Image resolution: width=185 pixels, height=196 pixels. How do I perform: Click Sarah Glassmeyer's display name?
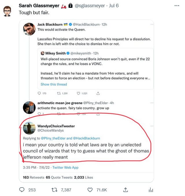pos(39,6)
